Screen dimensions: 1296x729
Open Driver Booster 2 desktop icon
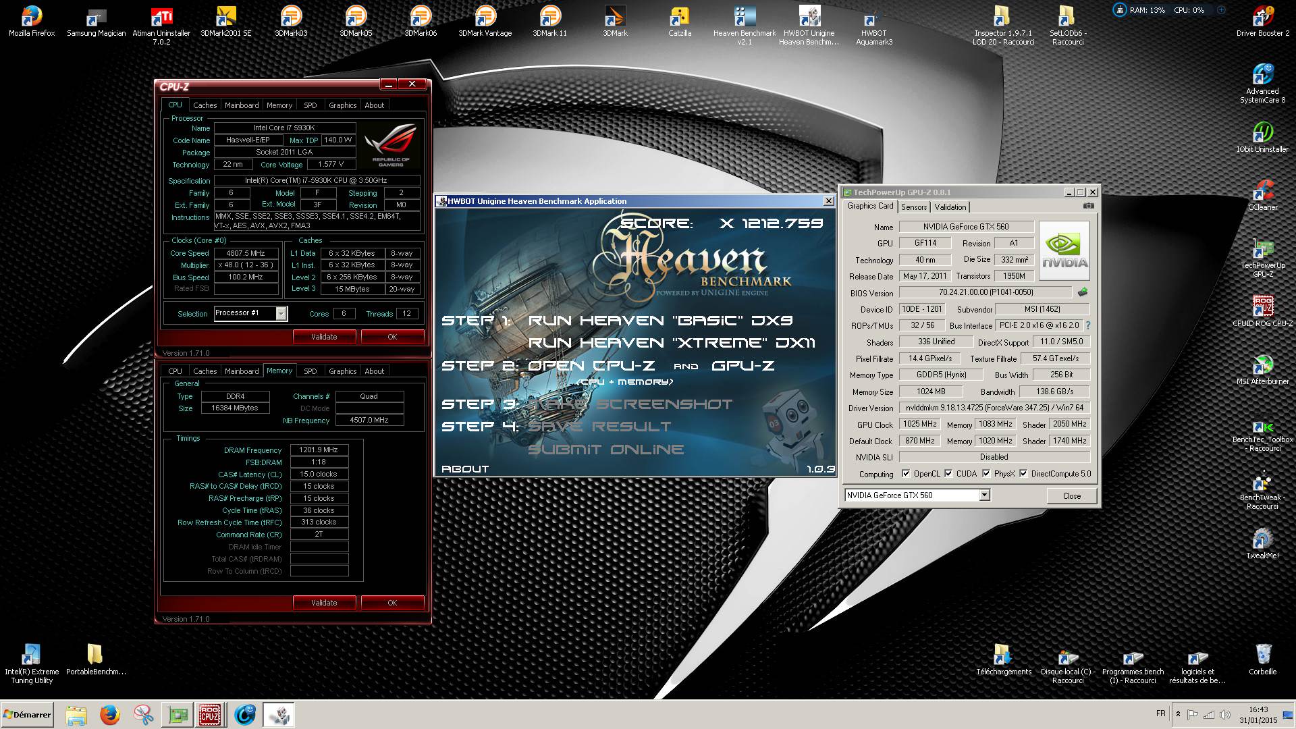(1262, 22)
